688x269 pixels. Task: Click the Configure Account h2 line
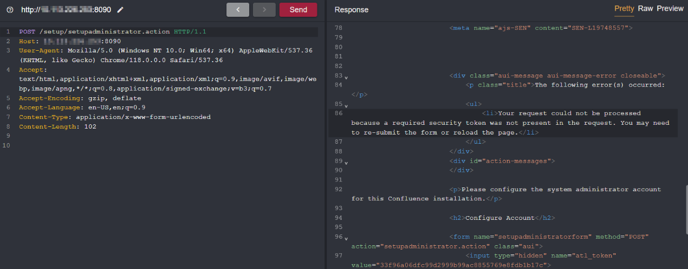tap(502, 218)
